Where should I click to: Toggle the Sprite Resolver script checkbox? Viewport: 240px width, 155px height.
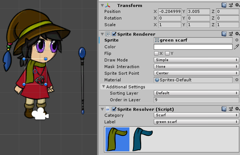pyautogui.click(x=114, y=109)
